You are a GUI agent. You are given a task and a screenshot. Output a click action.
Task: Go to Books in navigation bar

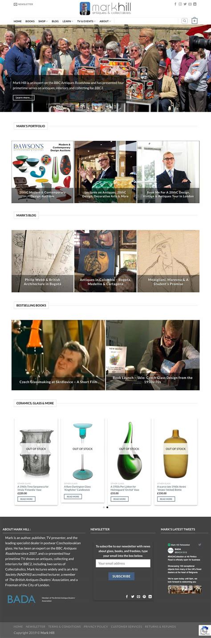point(30,21)
